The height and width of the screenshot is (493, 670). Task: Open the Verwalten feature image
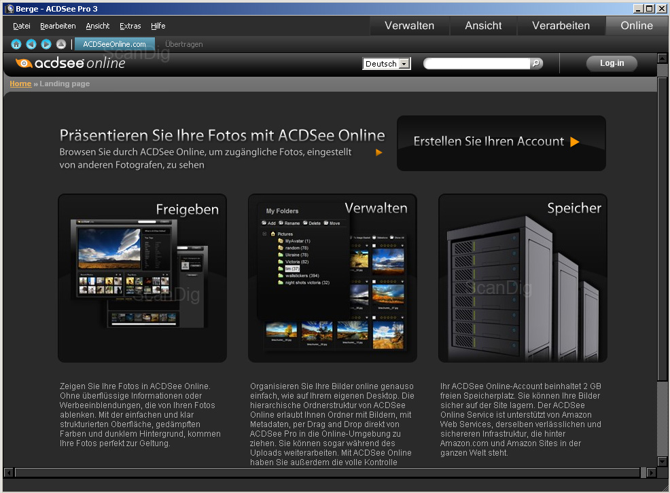tap(332, 278)
